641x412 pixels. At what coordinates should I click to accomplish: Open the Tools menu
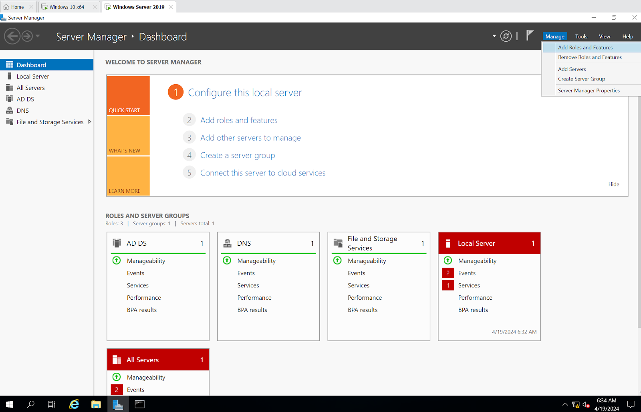click(x=581, y=36)
